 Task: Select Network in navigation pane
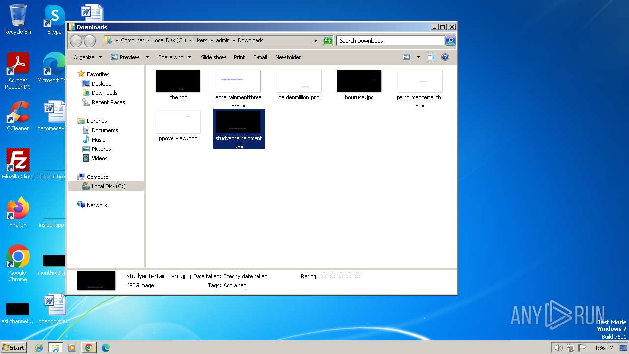point(97,205)
